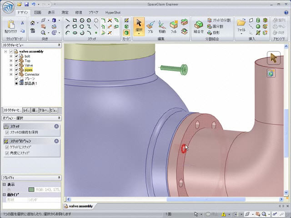
Task: Select the valve assembly document tab
Action: pyautogui.click(x=78, y=206)
